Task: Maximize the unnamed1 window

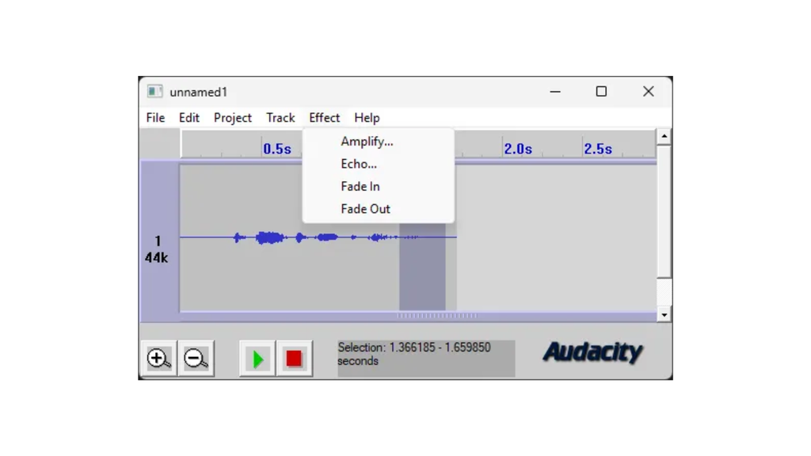Action: pos(601,92)
